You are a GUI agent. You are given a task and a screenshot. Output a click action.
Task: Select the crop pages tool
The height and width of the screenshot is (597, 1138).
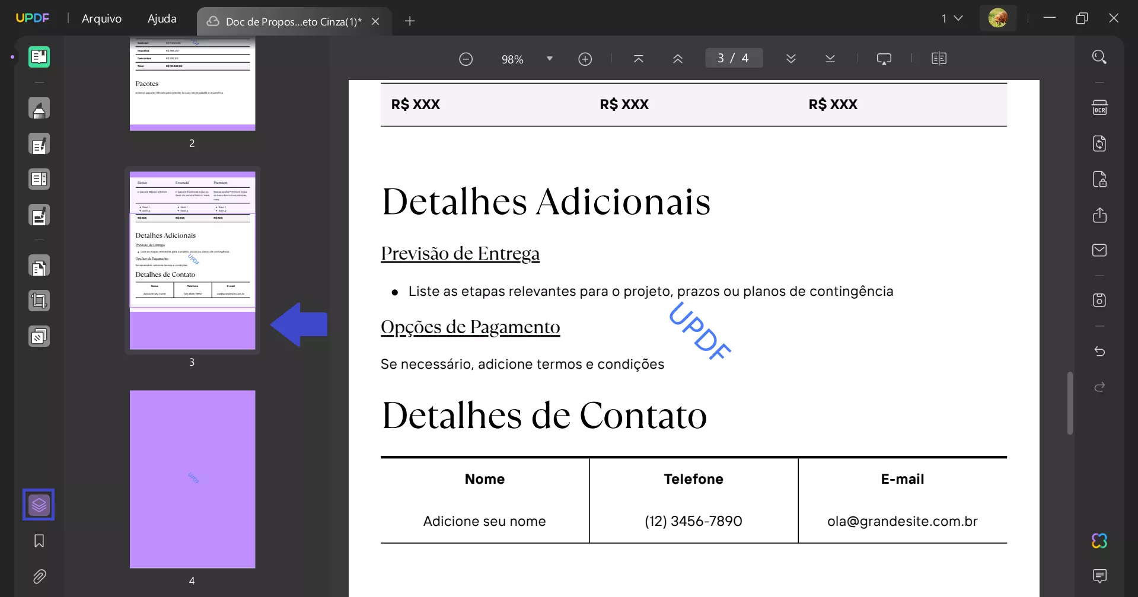40,301
